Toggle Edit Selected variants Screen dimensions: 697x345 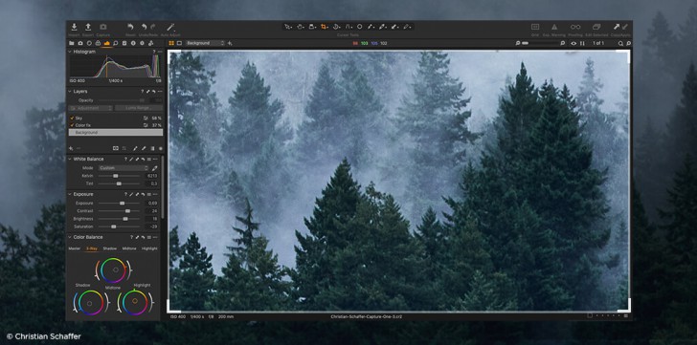(x=596, y=27)
